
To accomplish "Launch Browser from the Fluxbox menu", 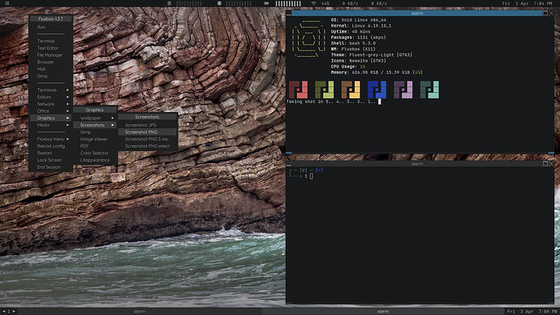I will 50,63.
